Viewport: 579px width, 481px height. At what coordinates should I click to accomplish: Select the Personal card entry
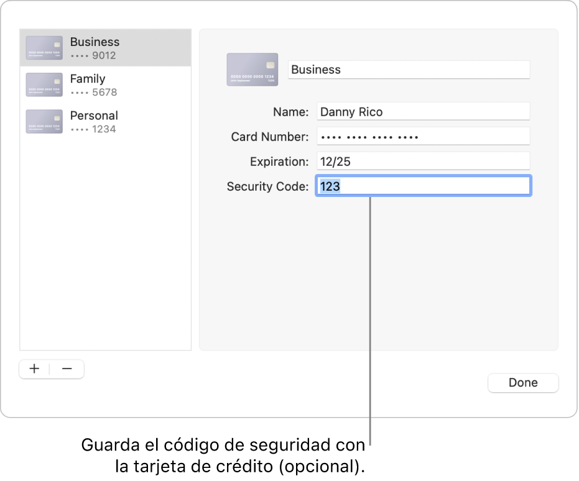(106, 121)
